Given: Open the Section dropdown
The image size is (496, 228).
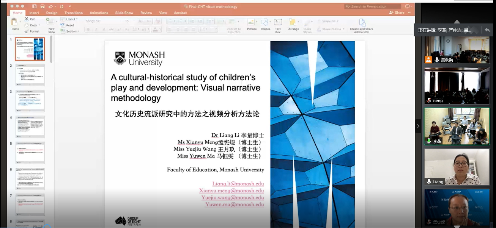Looking at the screenshot, I should 72,31.
